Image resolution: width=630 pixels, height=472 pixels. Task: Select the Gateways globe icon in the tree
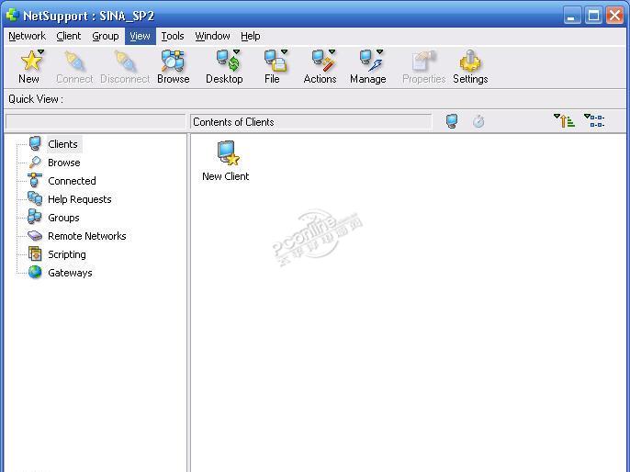35,273
